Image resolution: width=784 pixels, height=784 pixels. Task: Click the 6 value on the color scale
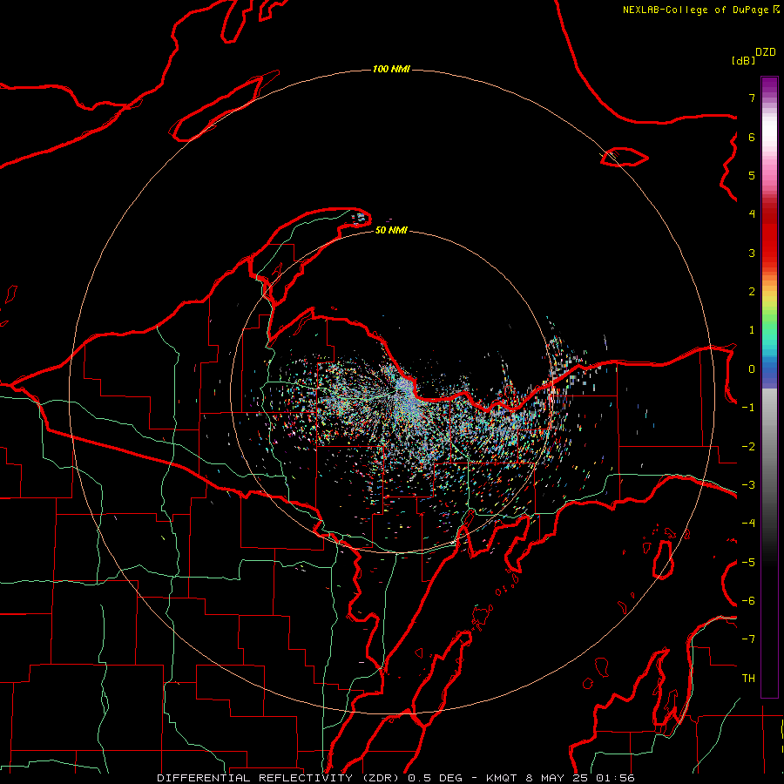click(x=752, y=137)
